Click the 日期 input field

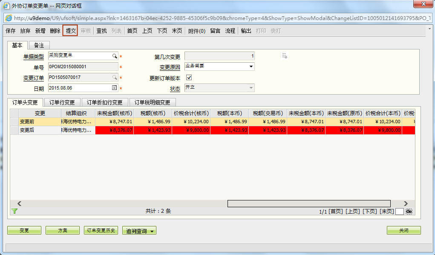click(80, 88)
